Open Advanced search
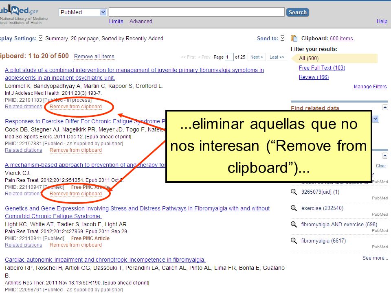 coord(141,22)
